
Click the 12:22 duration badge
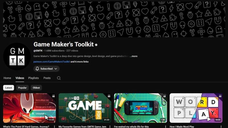coord(51,120)
